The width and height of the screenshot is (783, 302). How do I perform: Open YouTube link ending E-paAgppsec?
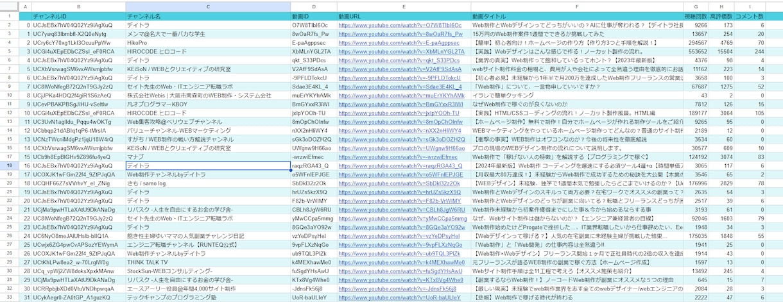click(400, 42)
